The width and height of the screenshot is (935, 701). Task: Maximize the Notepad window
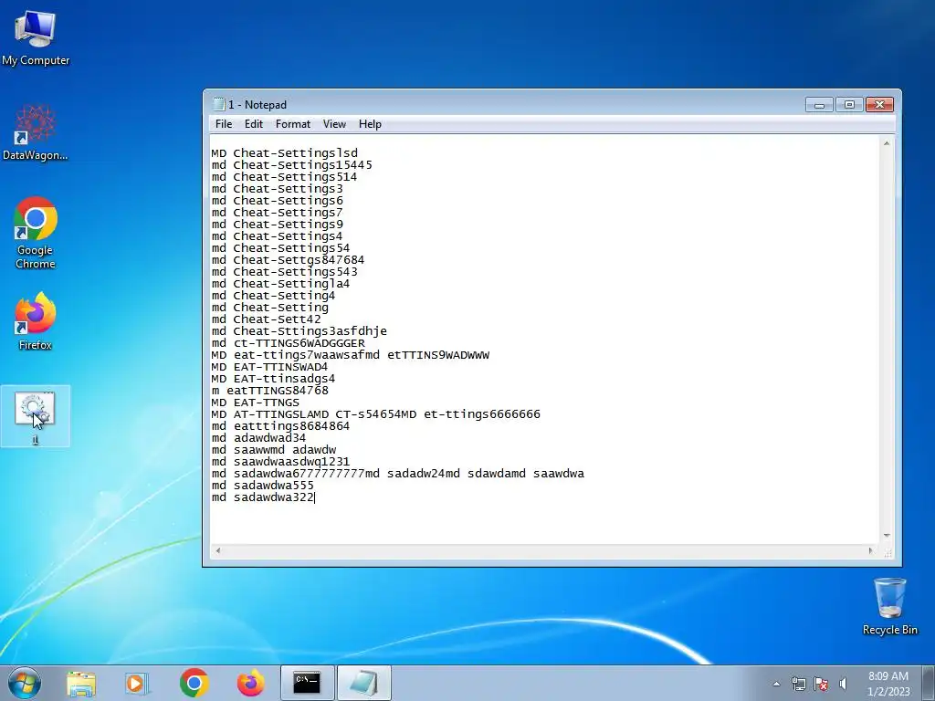click(849, 105)
